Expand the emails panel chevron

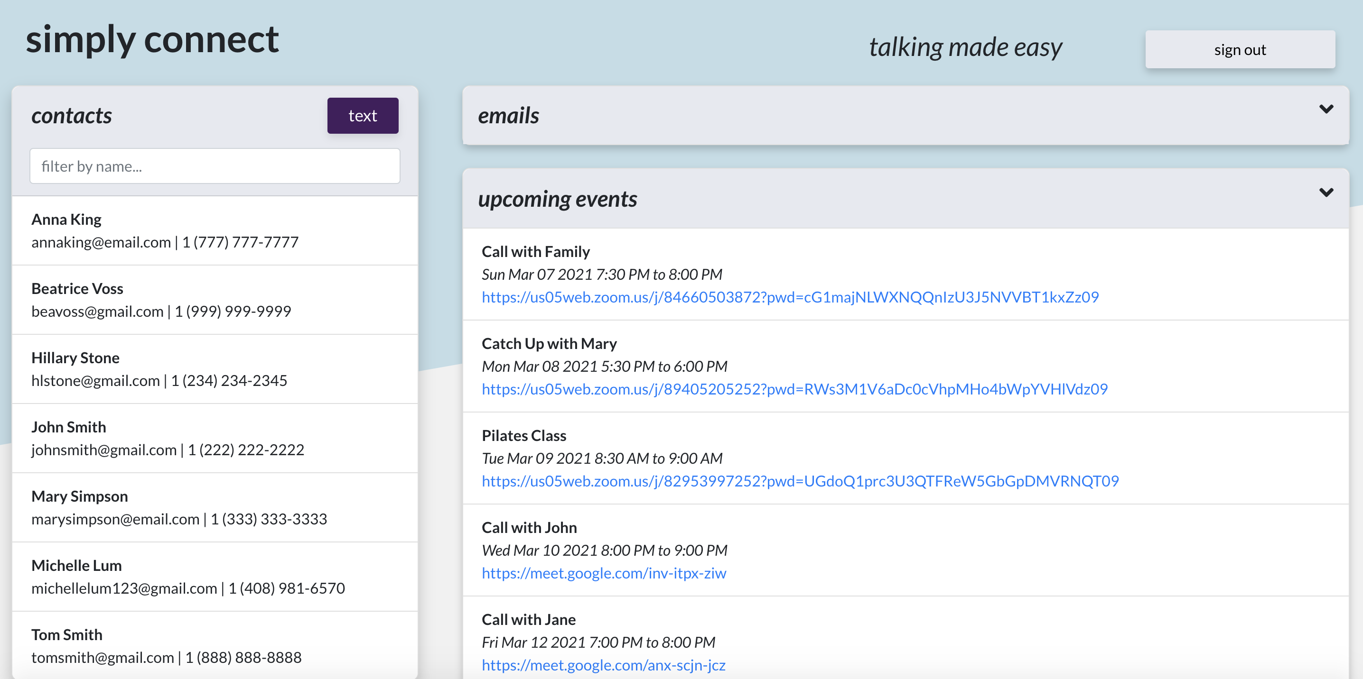(x=1326, y=110)
